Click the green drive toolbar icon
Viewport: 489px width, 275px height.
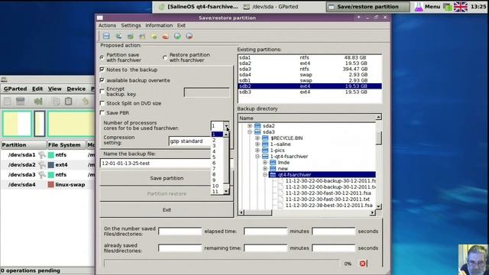click(x=131, y=36)
